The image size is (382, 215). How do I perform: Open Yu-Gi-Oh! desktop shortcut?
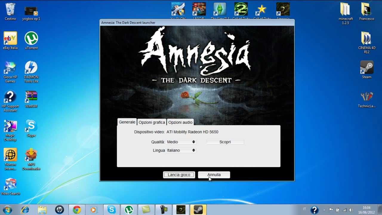coord(178,11)
